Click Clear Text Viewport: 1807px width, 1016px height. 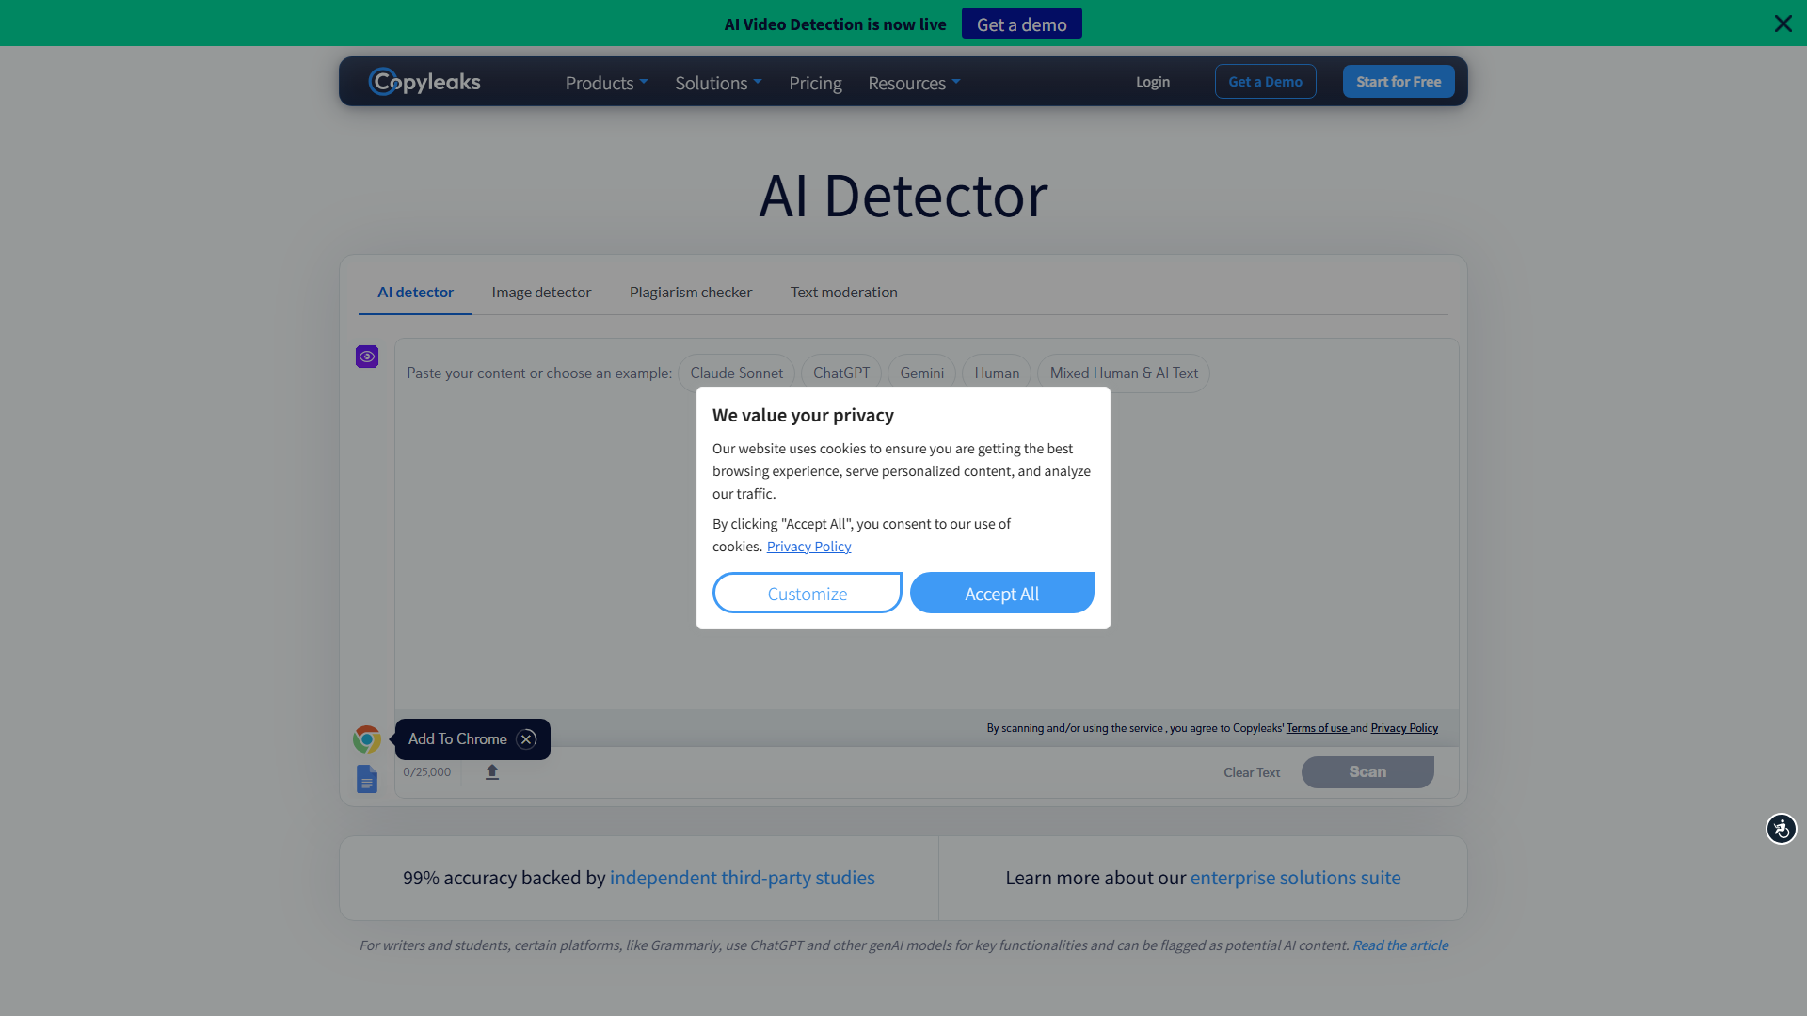point(1252,772)
